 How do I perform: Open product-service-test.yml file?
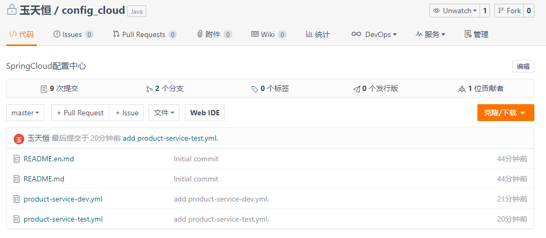click(63, 219)
